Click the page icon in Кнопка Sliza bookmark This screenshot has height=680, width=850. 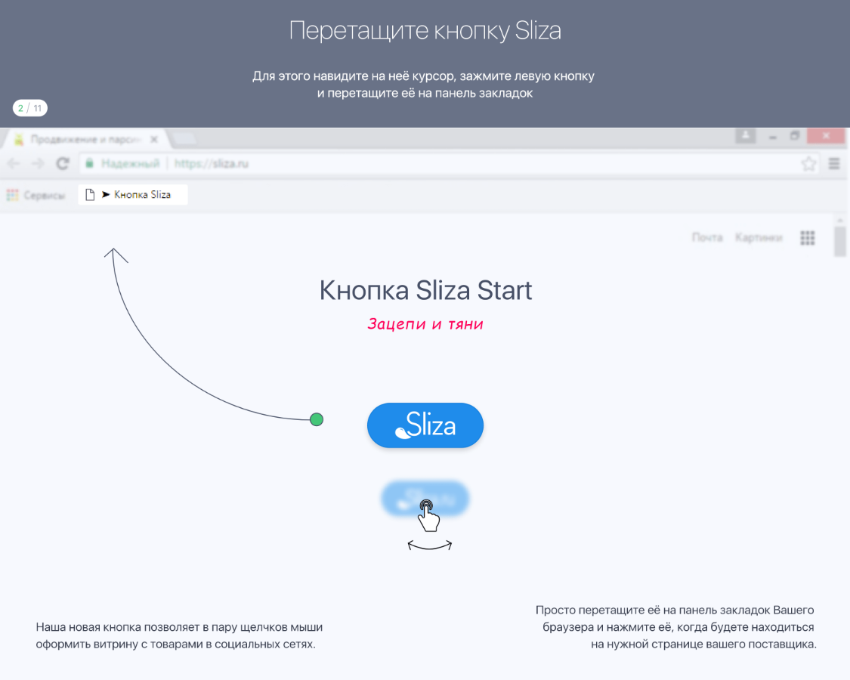pos(90,195)
